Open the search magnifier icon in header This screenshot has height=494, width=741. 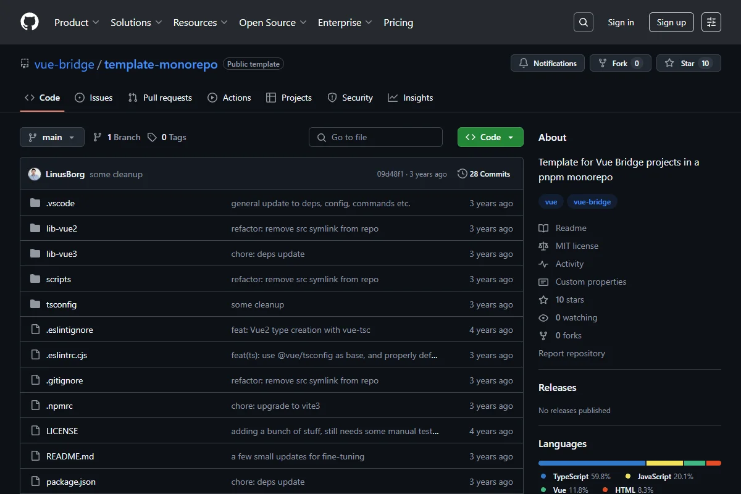click(584, 22)
